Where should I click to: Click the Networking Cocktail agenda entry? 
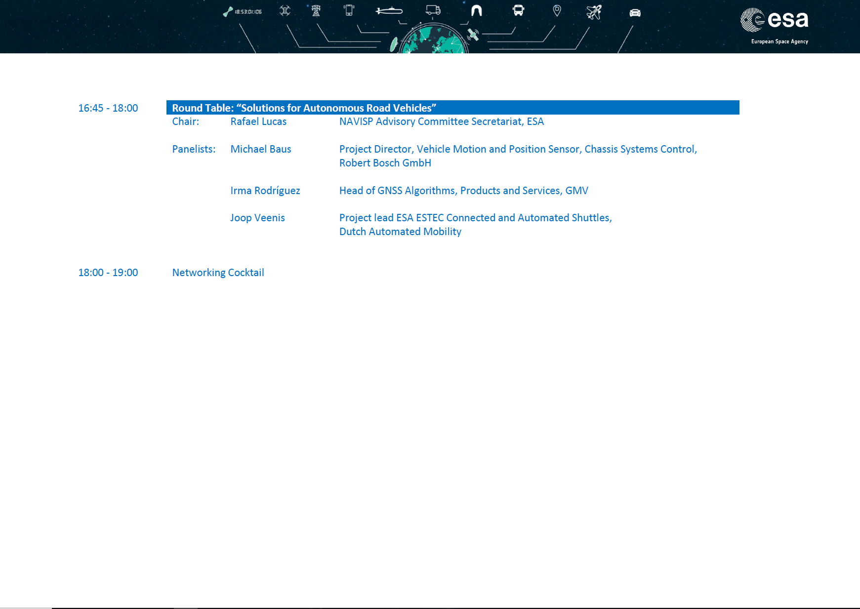[x=218, y=273]
